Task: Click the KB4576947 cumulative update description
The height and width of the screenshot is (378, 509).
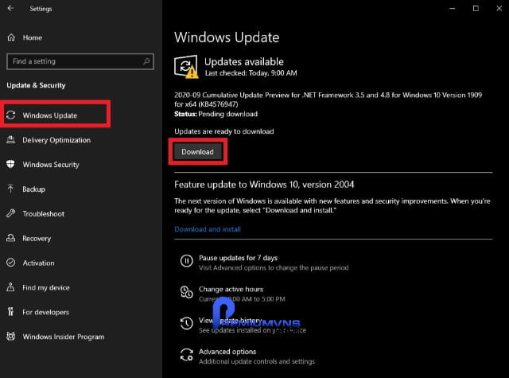Action: tap(328, 99)
